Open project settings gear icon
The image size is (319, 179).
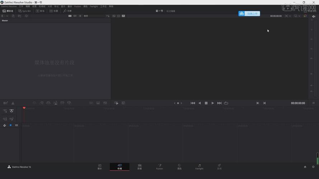[313, 167]
